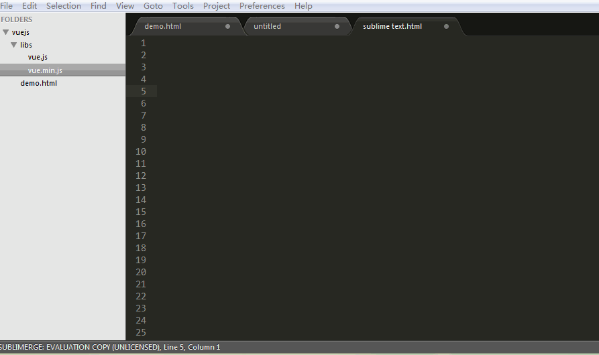Close untitled tab via its unsaved dot
This screenshot has height=355, width=599.
coord(337,26)
